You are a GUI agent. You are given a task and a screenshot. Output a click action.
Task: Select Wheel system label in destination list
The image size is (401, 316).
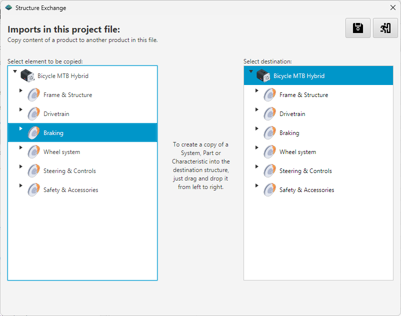(297, 152)
